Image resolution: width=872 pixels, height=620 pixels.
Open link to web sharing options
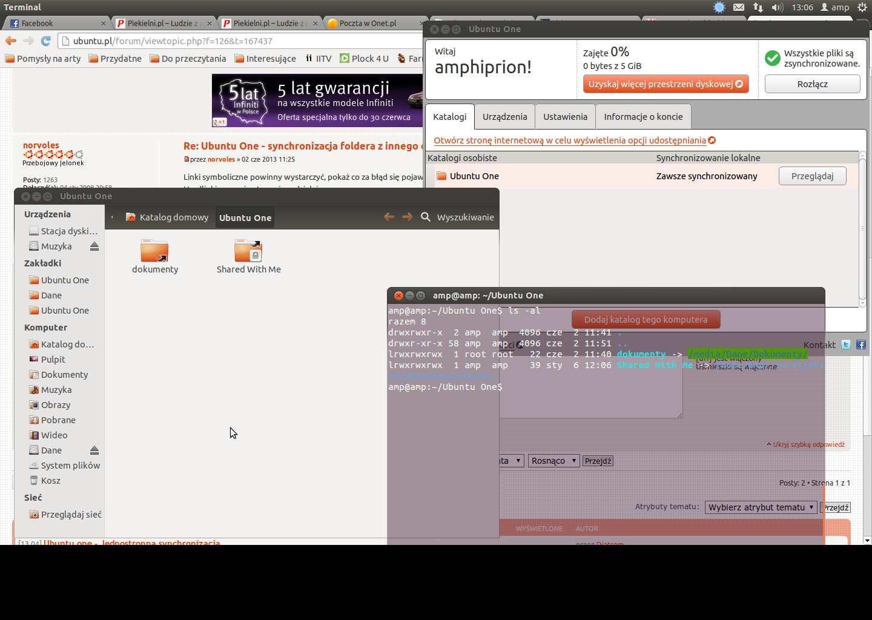click(x=574, y=140)
